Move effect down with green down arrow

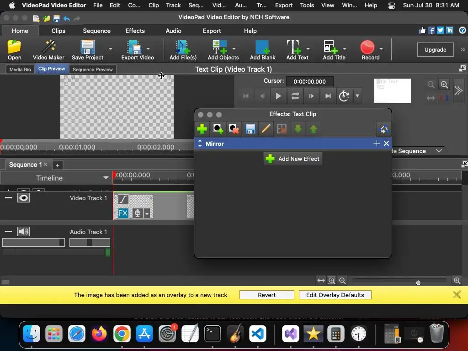(x=298, y=129)
